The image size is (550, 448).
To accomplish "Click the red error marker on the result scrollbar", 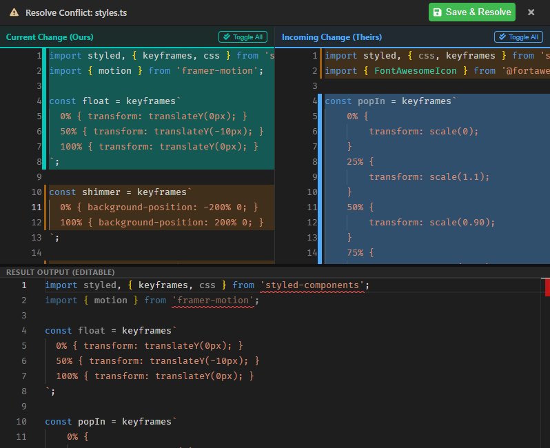I will click(x=547, y=287).
